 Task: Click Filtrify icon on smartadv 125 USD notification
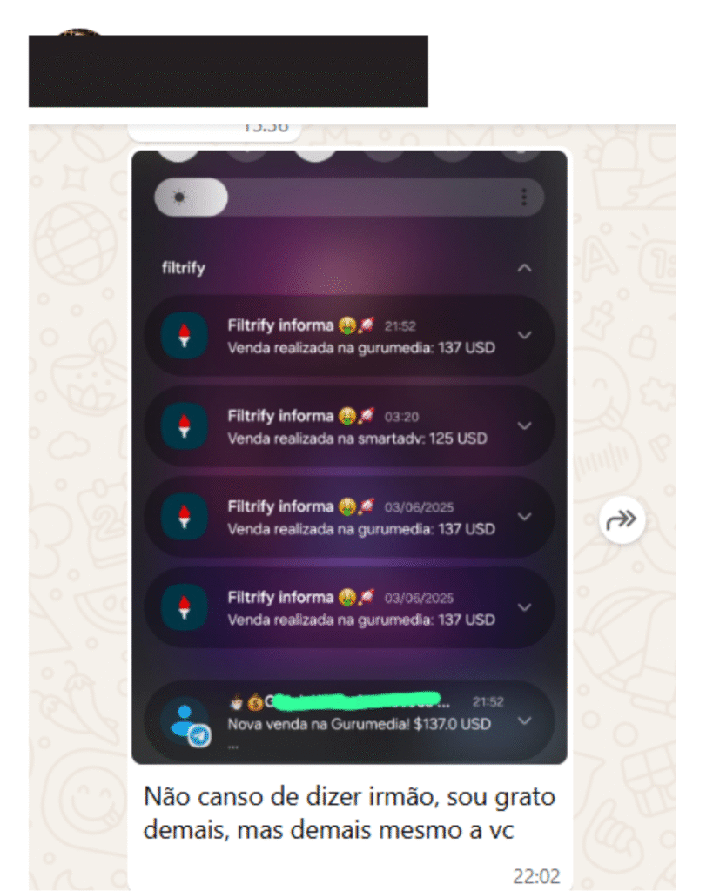click(185, 426)
